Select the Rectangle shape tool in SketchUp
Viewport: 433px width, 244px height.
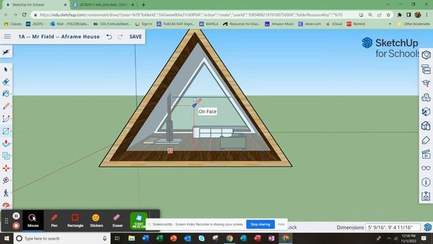click(x=6, y=131)
